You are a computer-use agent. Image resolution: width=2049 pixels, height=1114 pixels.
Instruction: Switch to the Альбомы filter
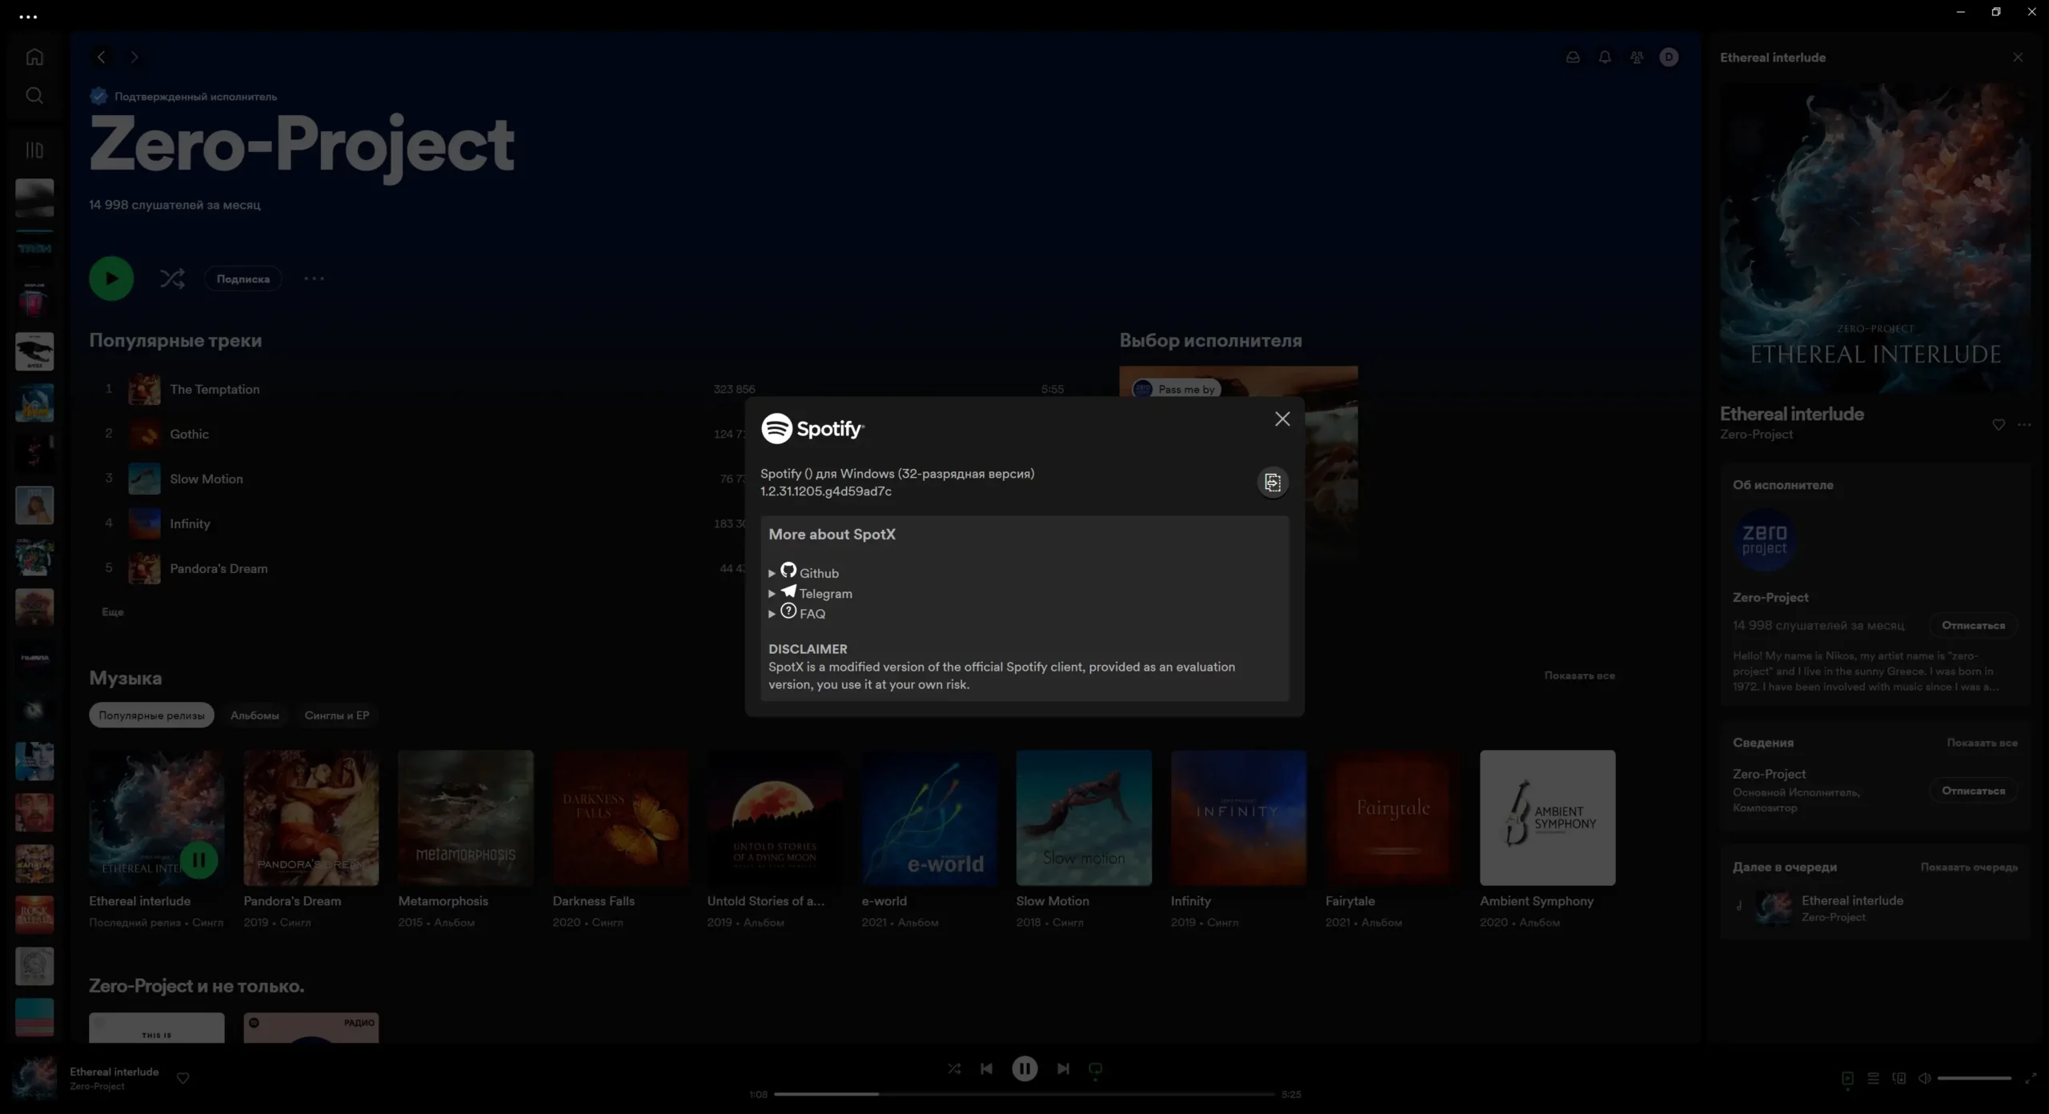click(254, 715)
